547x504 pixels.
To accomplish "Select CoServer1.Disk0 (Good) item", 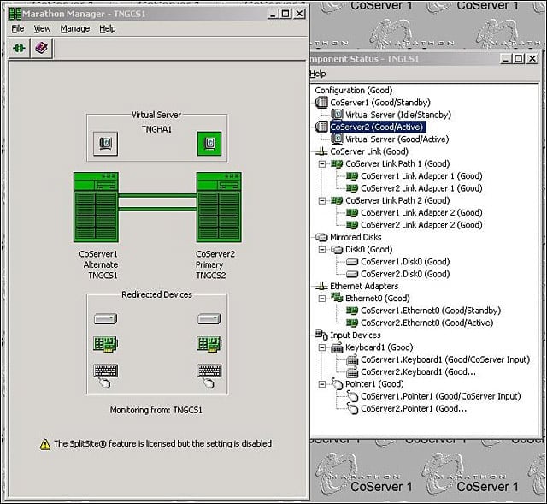I will click(x=405, y=262).
